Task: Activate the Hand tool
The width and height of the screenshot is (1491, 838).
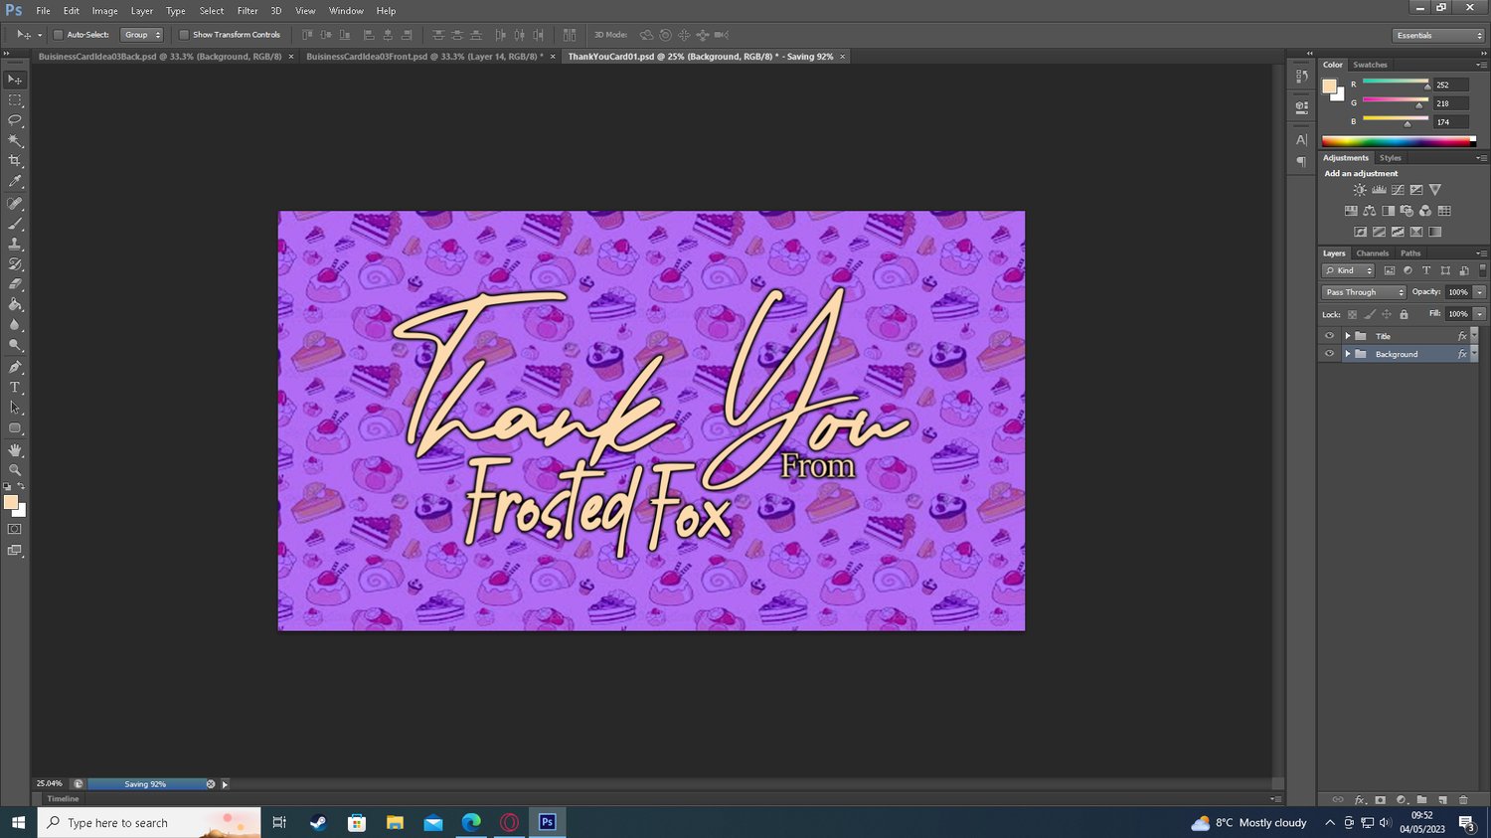Action: (15, 450)
